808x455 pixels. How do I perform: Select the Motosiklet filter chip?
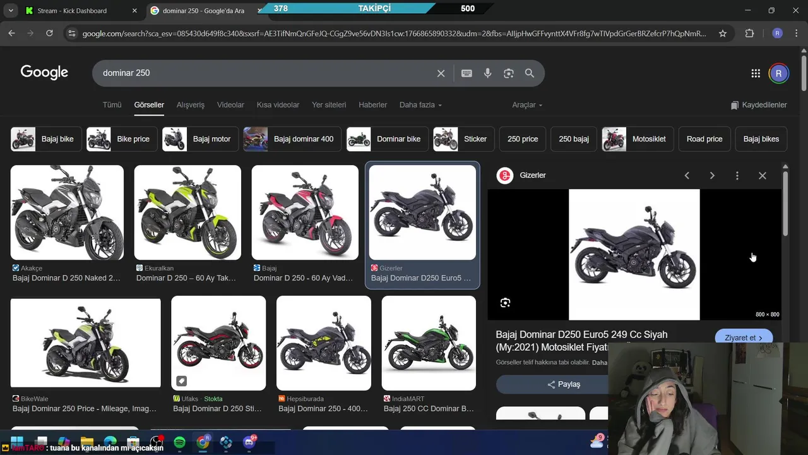click(x=638, y=139)
